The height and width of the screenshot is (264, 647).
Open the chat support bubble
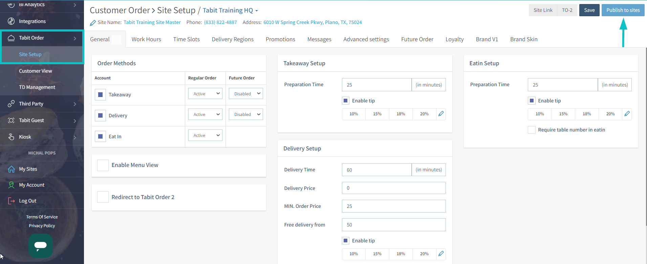pos(41,246)
